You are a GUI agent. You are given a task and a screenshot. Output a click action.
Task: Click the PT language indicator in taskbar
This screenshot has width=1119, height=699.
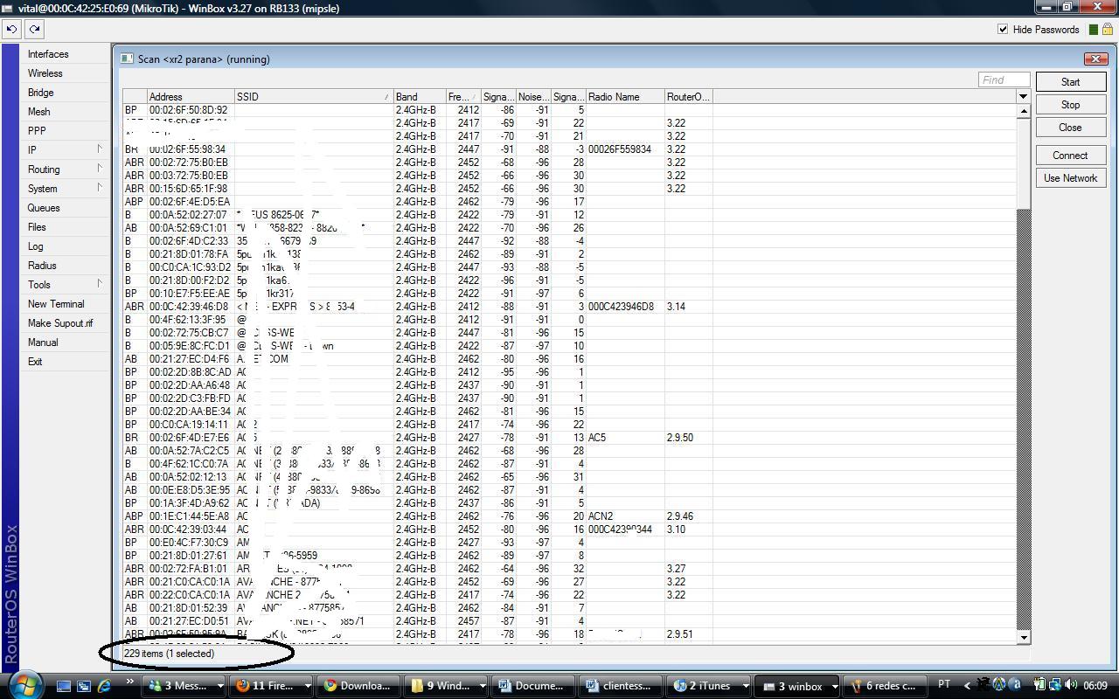pos(944,685)
